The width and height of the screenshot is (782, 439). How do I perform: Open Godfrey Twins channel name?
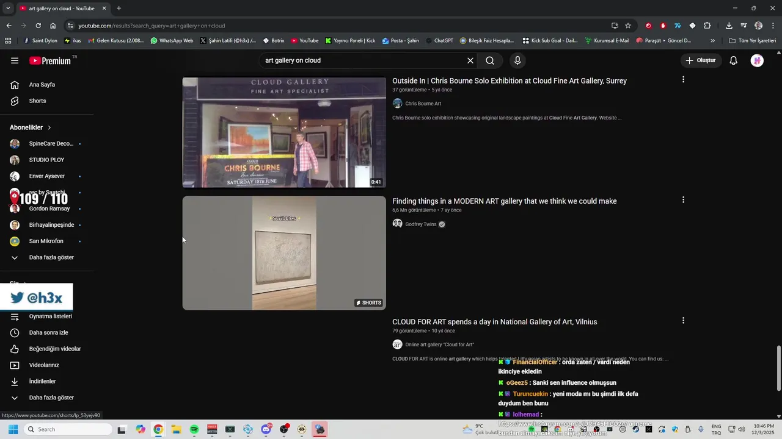[421, 224]
